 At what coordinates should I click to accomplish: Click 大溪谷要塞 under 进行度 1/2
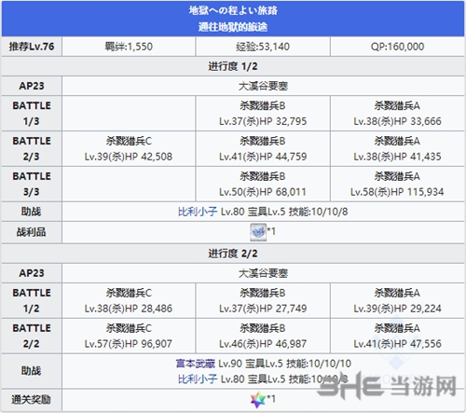(x=263, y=86)
